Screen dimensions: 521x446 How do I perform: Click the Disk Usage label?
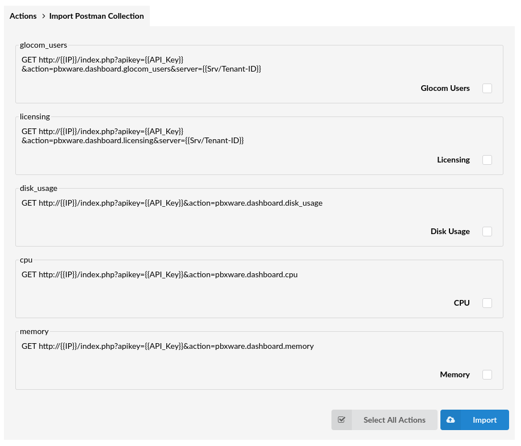pyautogui.click(x=450, y=231)
